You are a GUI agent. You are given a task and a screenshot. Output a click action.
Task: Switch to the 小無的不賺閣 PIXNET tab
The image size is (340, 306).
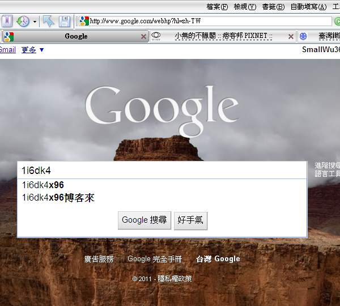[223, 36]
